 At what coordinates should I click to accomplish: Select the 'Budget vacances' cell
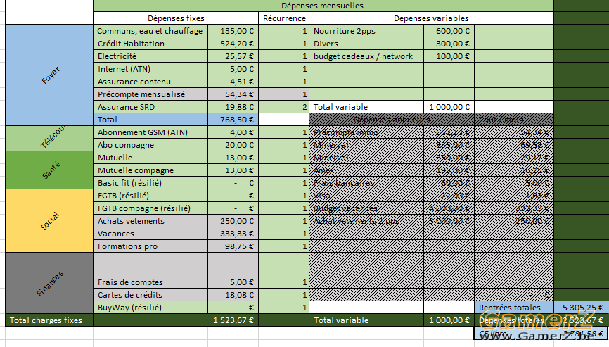point(366,208)
